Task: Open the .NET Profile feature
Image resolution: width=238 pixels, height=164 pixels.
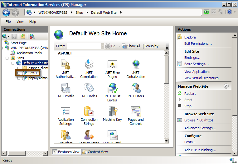Action: tap(66, 90)
